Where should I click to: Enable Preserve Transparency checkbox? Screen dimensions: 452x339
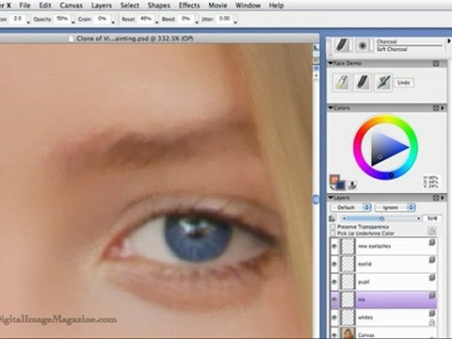333,227
